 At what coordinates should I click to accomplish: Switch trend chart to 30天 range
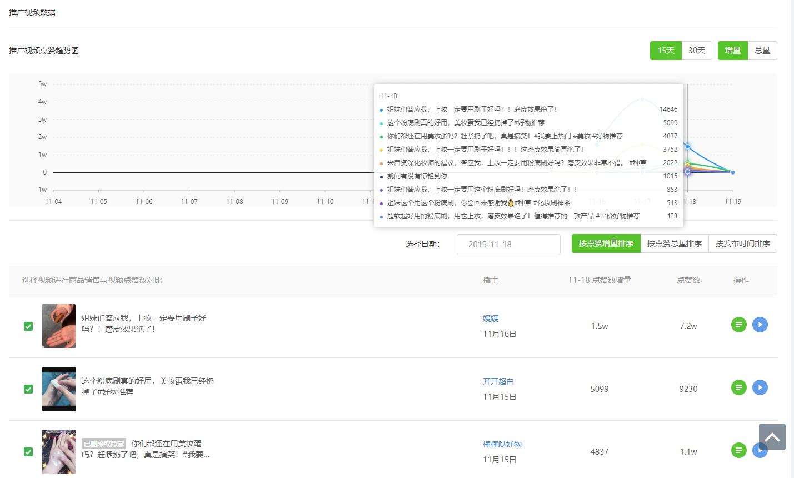(x=697, y=51)
